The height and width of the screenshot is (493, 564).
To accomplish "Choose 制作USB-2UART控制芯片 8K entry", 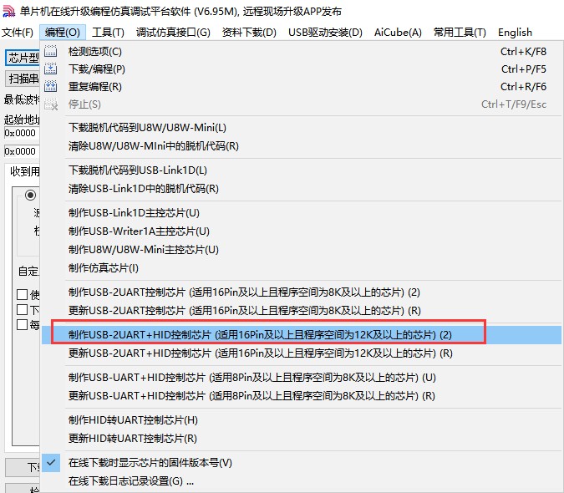I will [x=302, y=292].
